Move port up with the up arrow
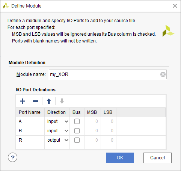181x171 pixels. (x=49, y=101)
